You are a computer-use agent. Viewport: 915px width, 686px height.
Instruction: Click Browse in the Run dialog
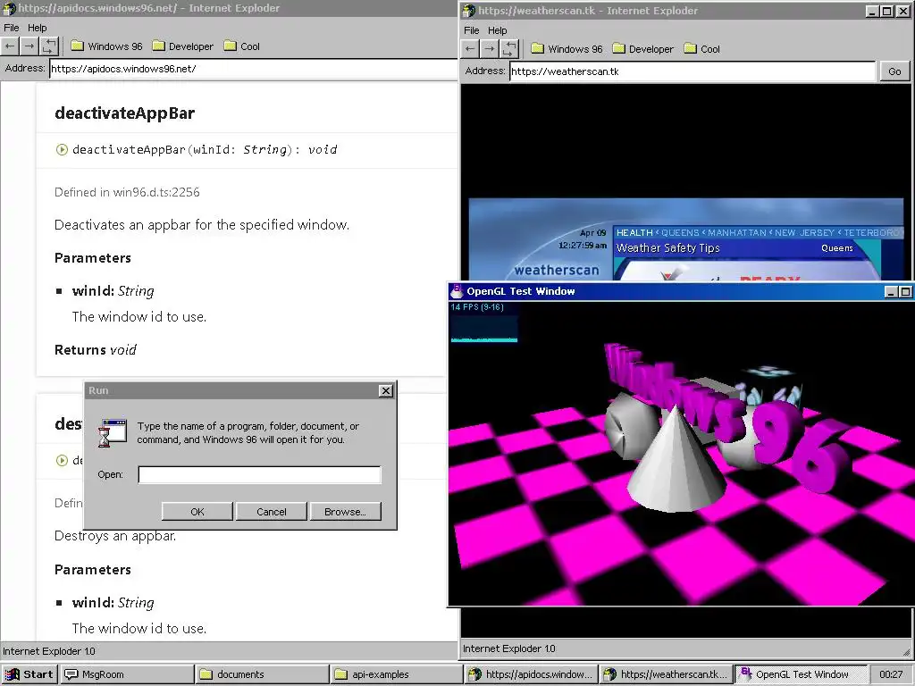point(346,512)
